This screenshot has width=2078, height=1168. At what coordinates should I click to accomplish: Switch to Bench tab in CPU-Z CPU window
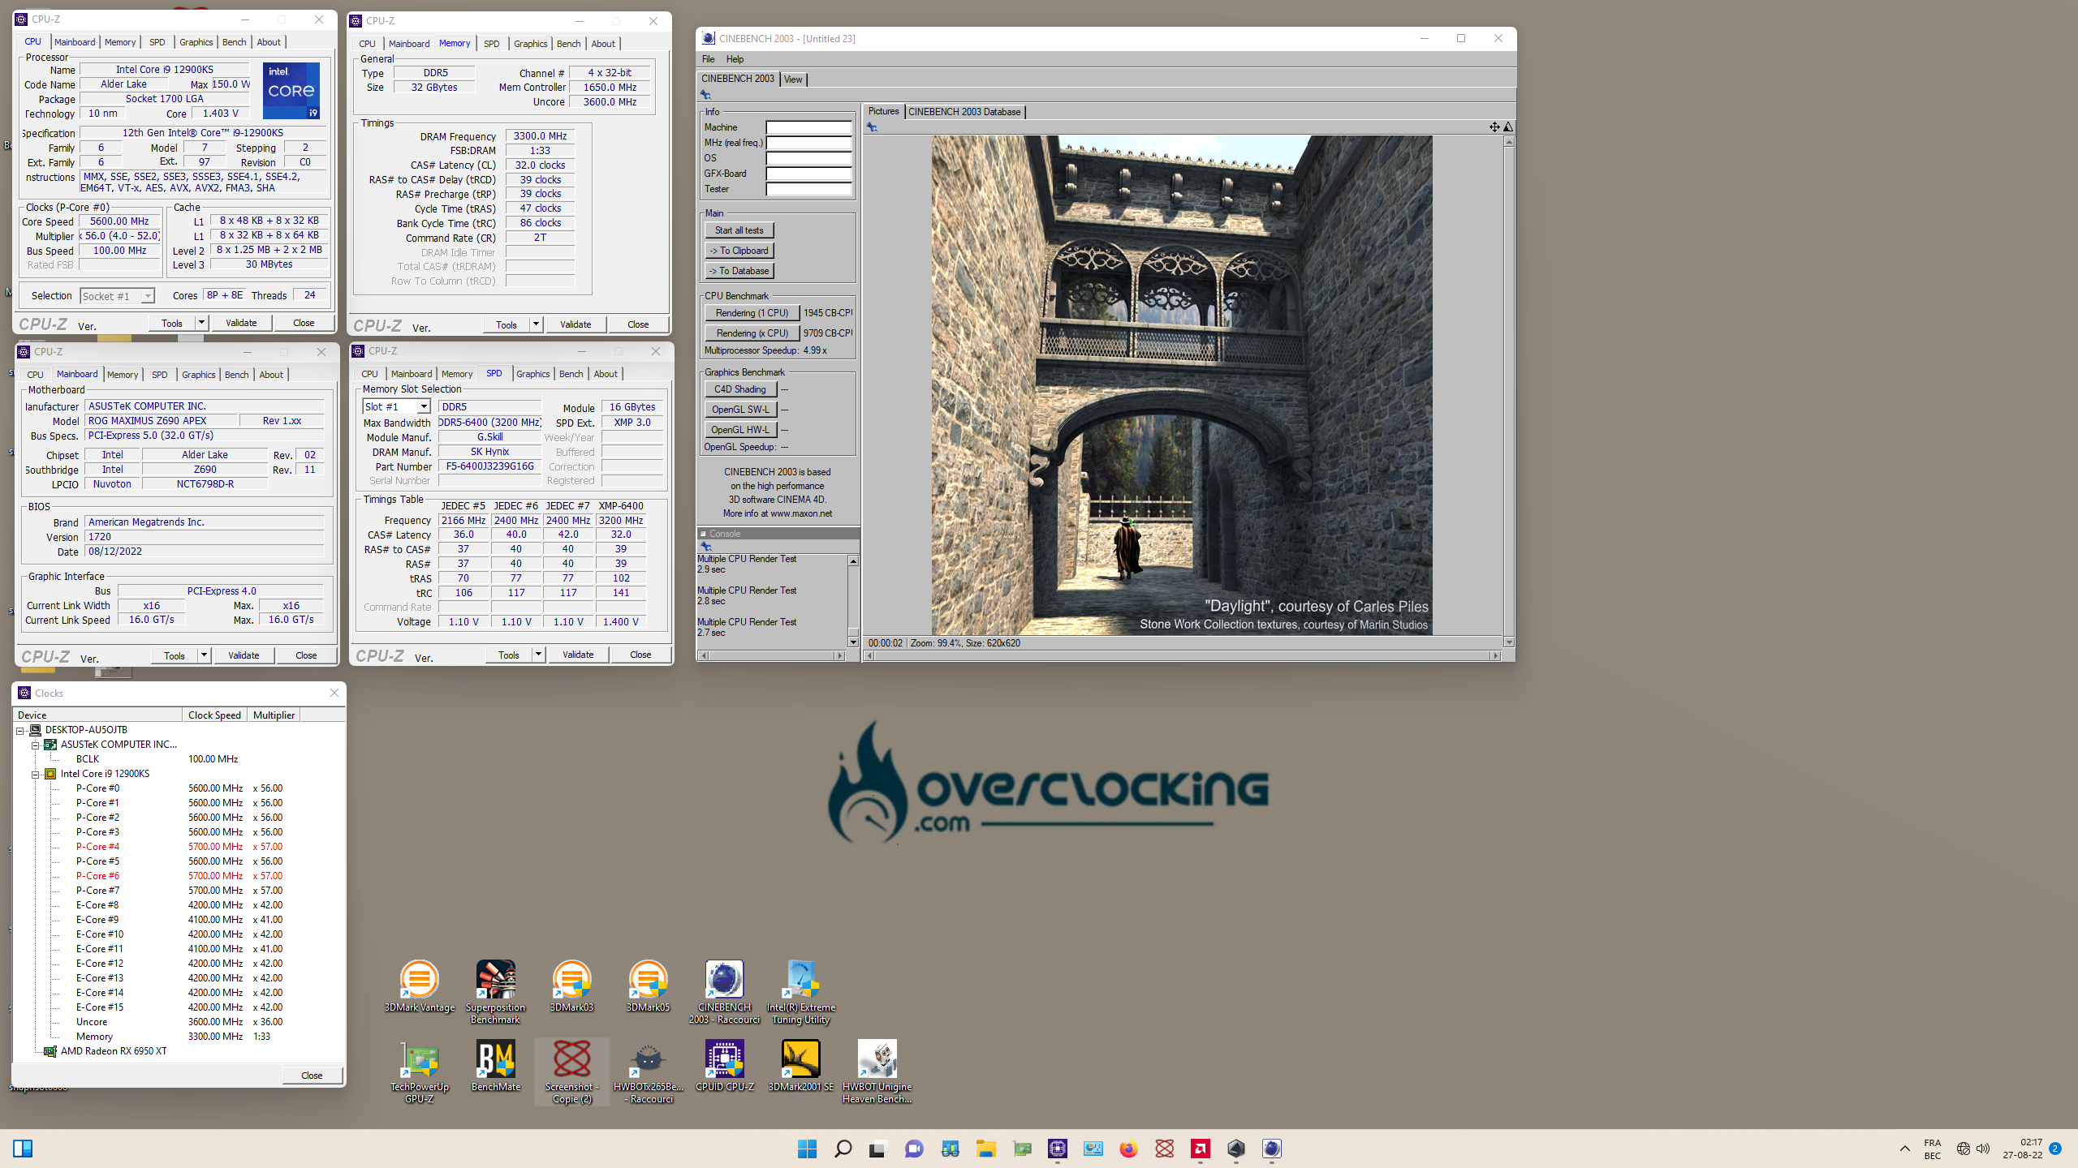click(234, 42)
